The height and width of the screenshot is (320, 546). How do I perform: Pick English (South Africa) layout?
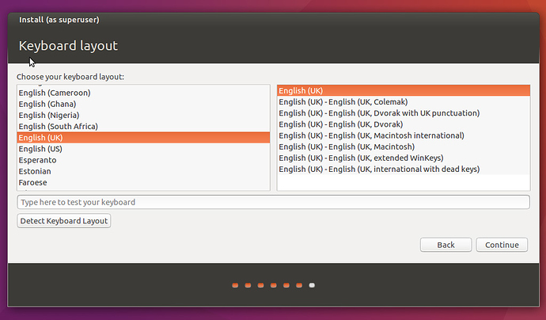click(x=58, y=127)
